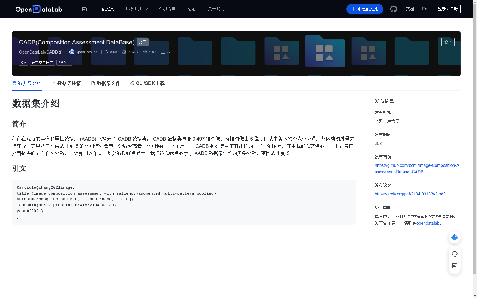
Task: Click the 2.8GB storage size icon
Action: (x=124, y=52)
